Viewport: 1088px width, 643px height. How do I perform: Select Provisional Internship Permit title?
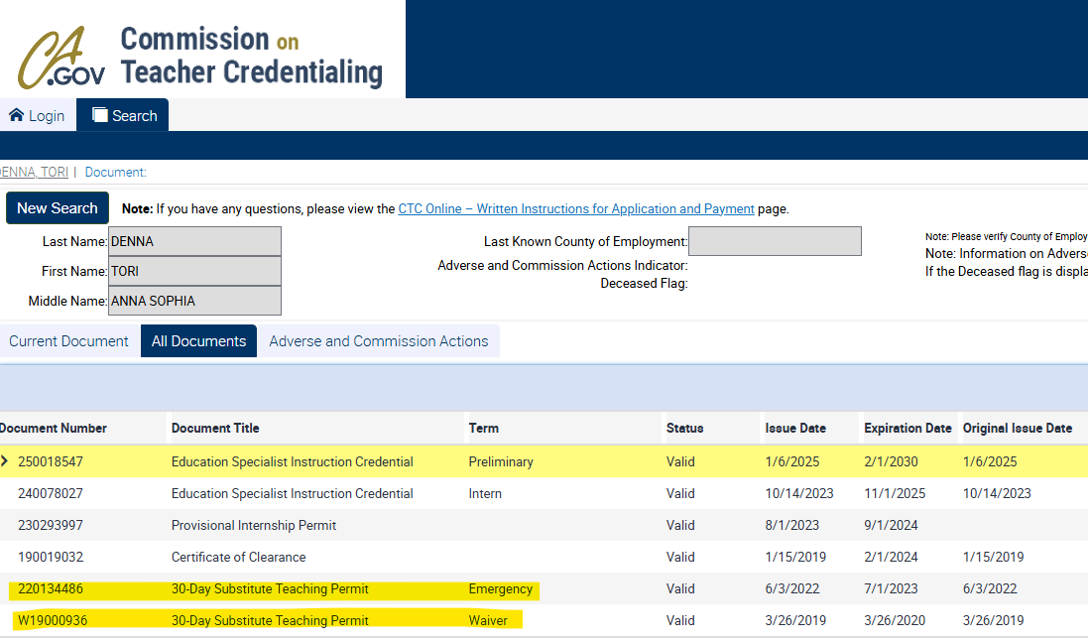click(x=254, y=526)
